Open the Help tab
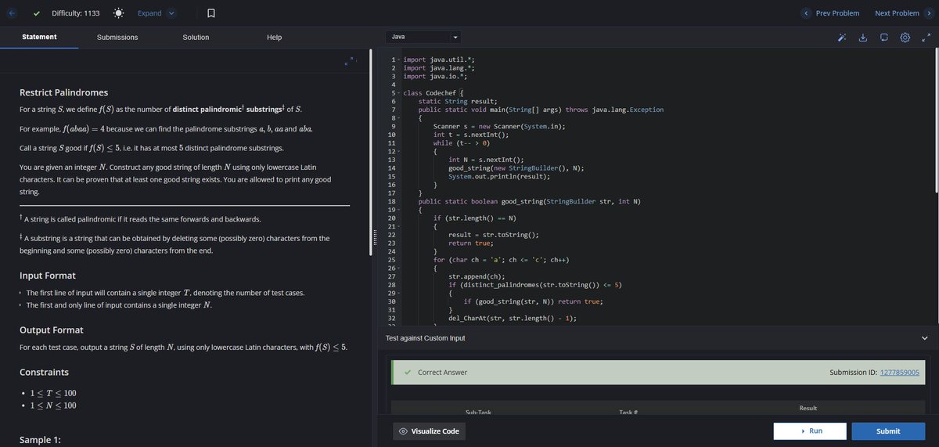 point(274,37)
